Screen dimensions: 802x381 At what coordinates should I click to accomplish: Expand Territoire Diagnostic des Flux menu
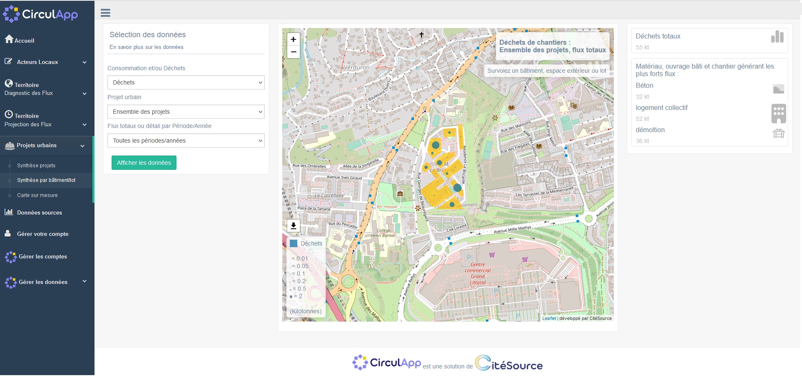(46, 89)
